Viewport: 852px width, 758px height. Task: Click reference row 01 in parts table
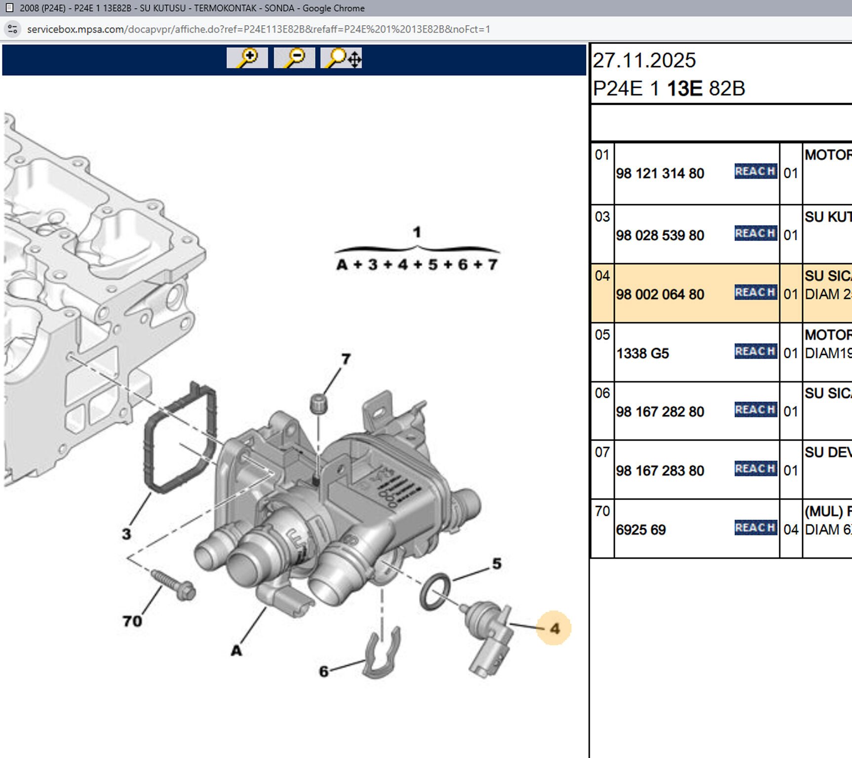pyautogui.click(x=602, y=155)
